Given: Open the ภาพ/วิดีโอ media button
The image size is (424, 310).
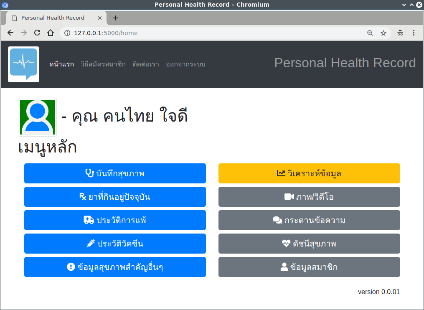Looking at the screenshot, I should point(309,197).
